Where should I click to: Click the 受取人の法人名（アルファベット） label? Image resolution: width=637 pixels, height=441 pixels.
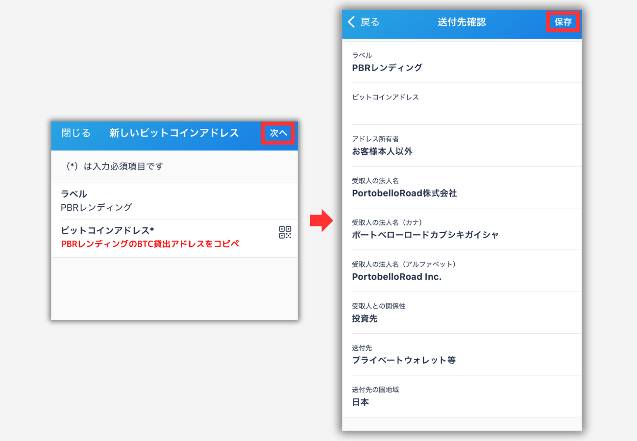click(404, 264)
